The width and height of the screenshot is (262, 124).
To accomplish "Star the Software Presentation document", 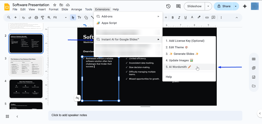I will coord(55,5).
